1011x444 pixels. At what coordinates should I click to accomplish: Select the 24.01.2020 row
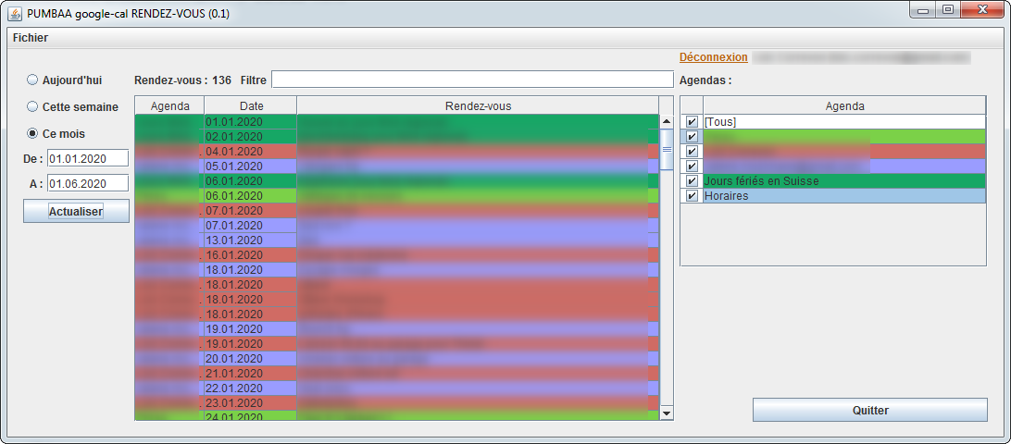397,416
